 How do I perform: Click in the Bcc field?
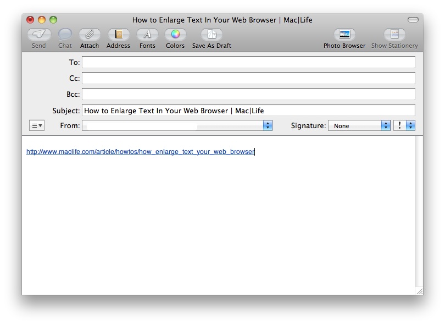249,94
